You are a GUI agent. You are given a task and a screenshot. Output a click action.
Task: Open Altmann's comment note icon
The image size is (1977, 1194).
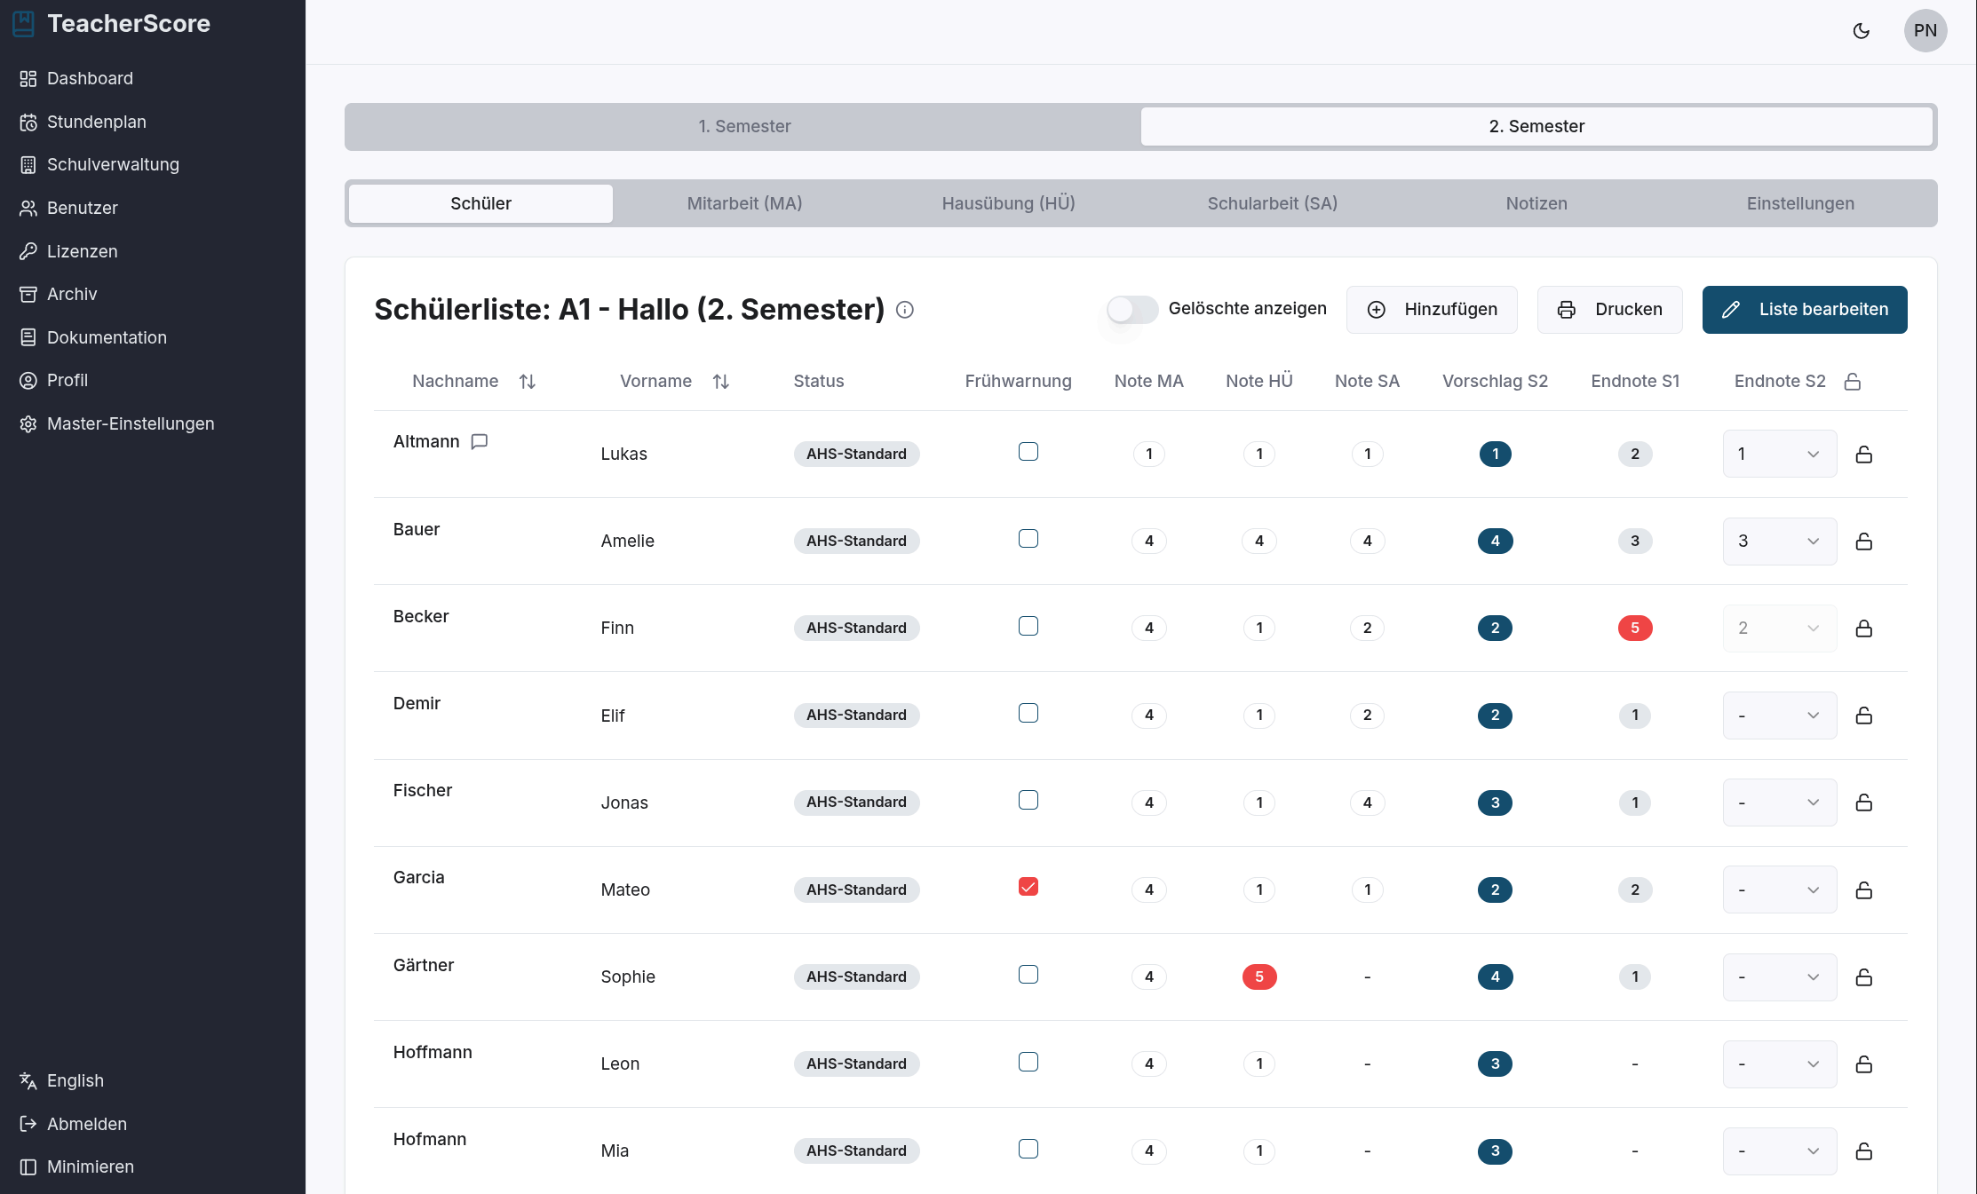click(480, 441)
